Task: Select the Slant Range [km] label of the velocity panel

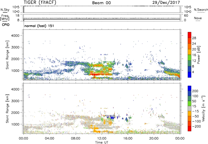Action: click(x=7, y=108)
